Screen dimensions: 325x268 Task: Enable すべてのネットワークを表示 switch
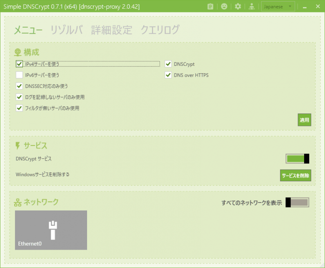click(x=297, y=203)
